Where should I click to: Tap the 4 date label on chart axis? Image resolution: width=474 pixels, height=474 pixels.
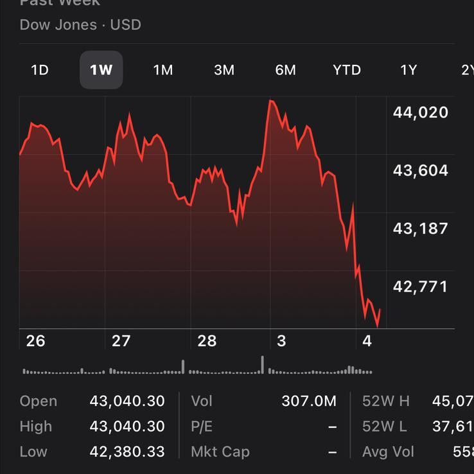[x=367, y=341]
